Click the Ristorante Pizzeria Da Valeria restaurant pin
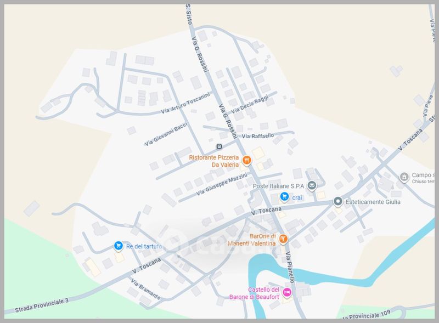 click(x=246, y=160)
